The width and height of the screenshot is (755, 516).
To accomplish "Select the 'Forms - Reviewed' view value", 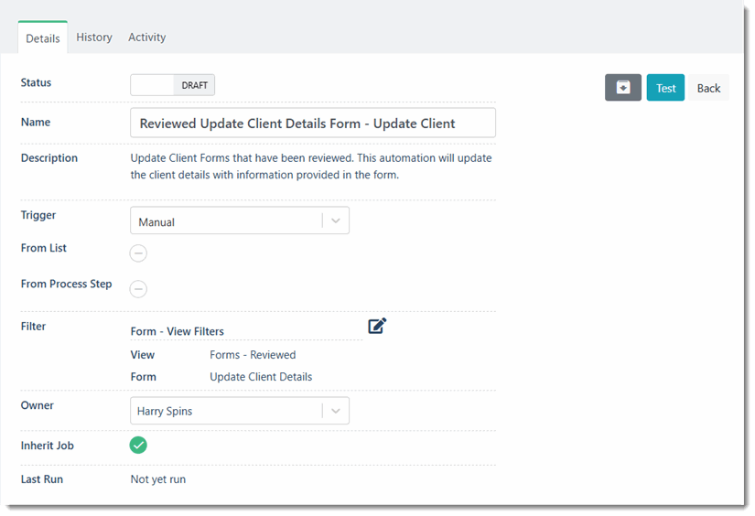I will [253, 355].
